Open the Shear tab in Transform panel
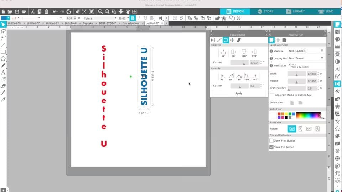This screenshot has height=192, width=342. 239,40
